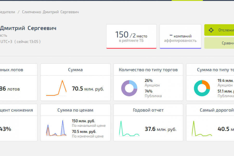Click the green Отслеживать button
This screenshot has height=156, width=234.
click(219, 30)
